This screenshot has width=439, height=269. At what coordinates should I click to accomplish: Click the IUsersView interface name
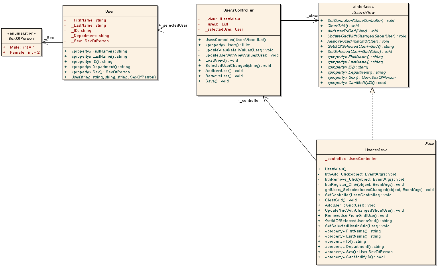[363, 13]
